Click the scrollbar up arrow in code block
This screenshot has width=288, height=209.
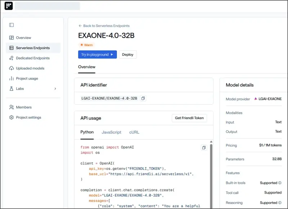[211, 142]
